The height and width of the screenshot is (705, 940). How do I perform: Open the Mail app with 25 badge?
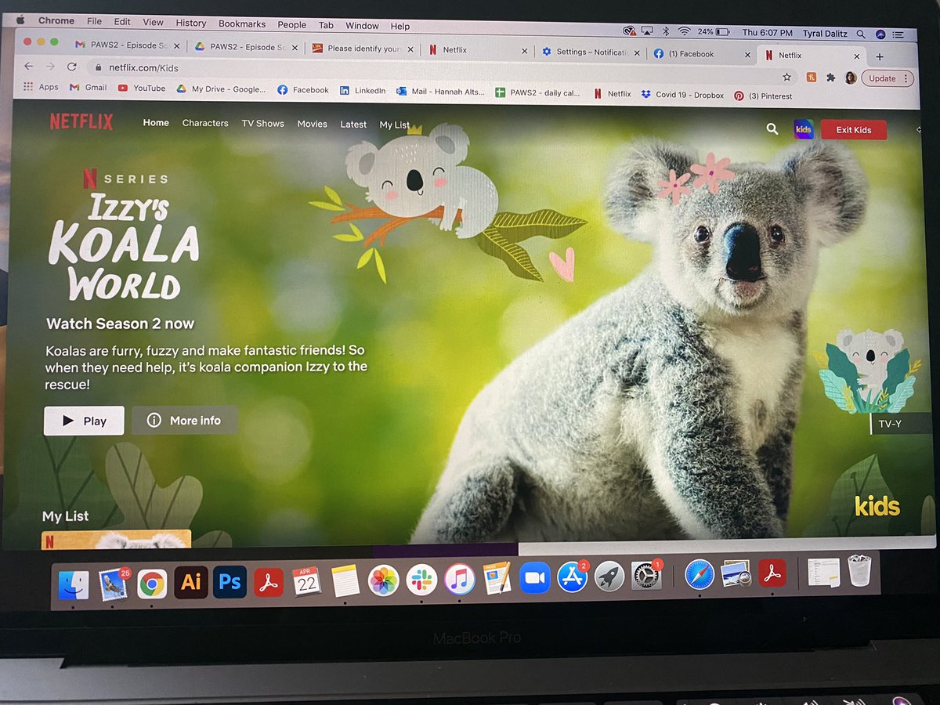tap(114, 584)
